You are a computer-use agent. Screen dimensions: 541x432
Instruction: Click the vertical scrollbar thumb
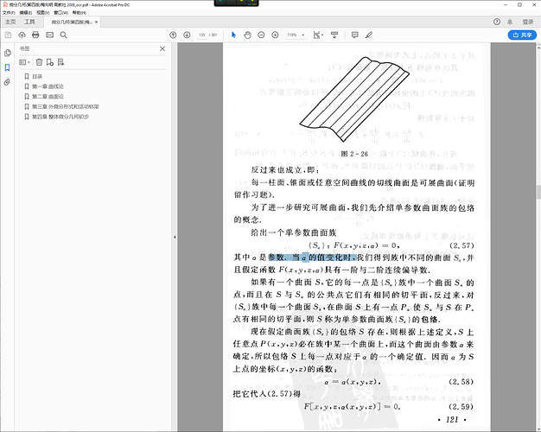pos(538,192)
